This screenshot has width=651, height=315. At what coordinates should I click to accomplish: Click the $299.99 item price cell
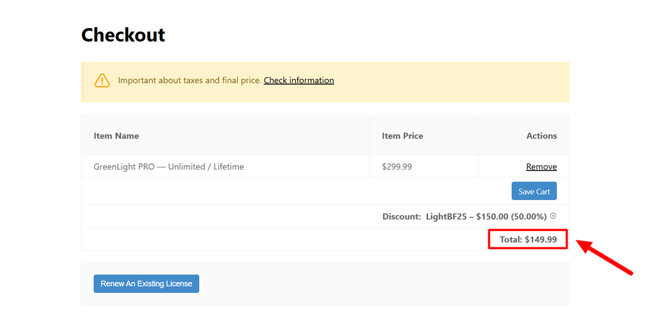click(x=397, y=167)
